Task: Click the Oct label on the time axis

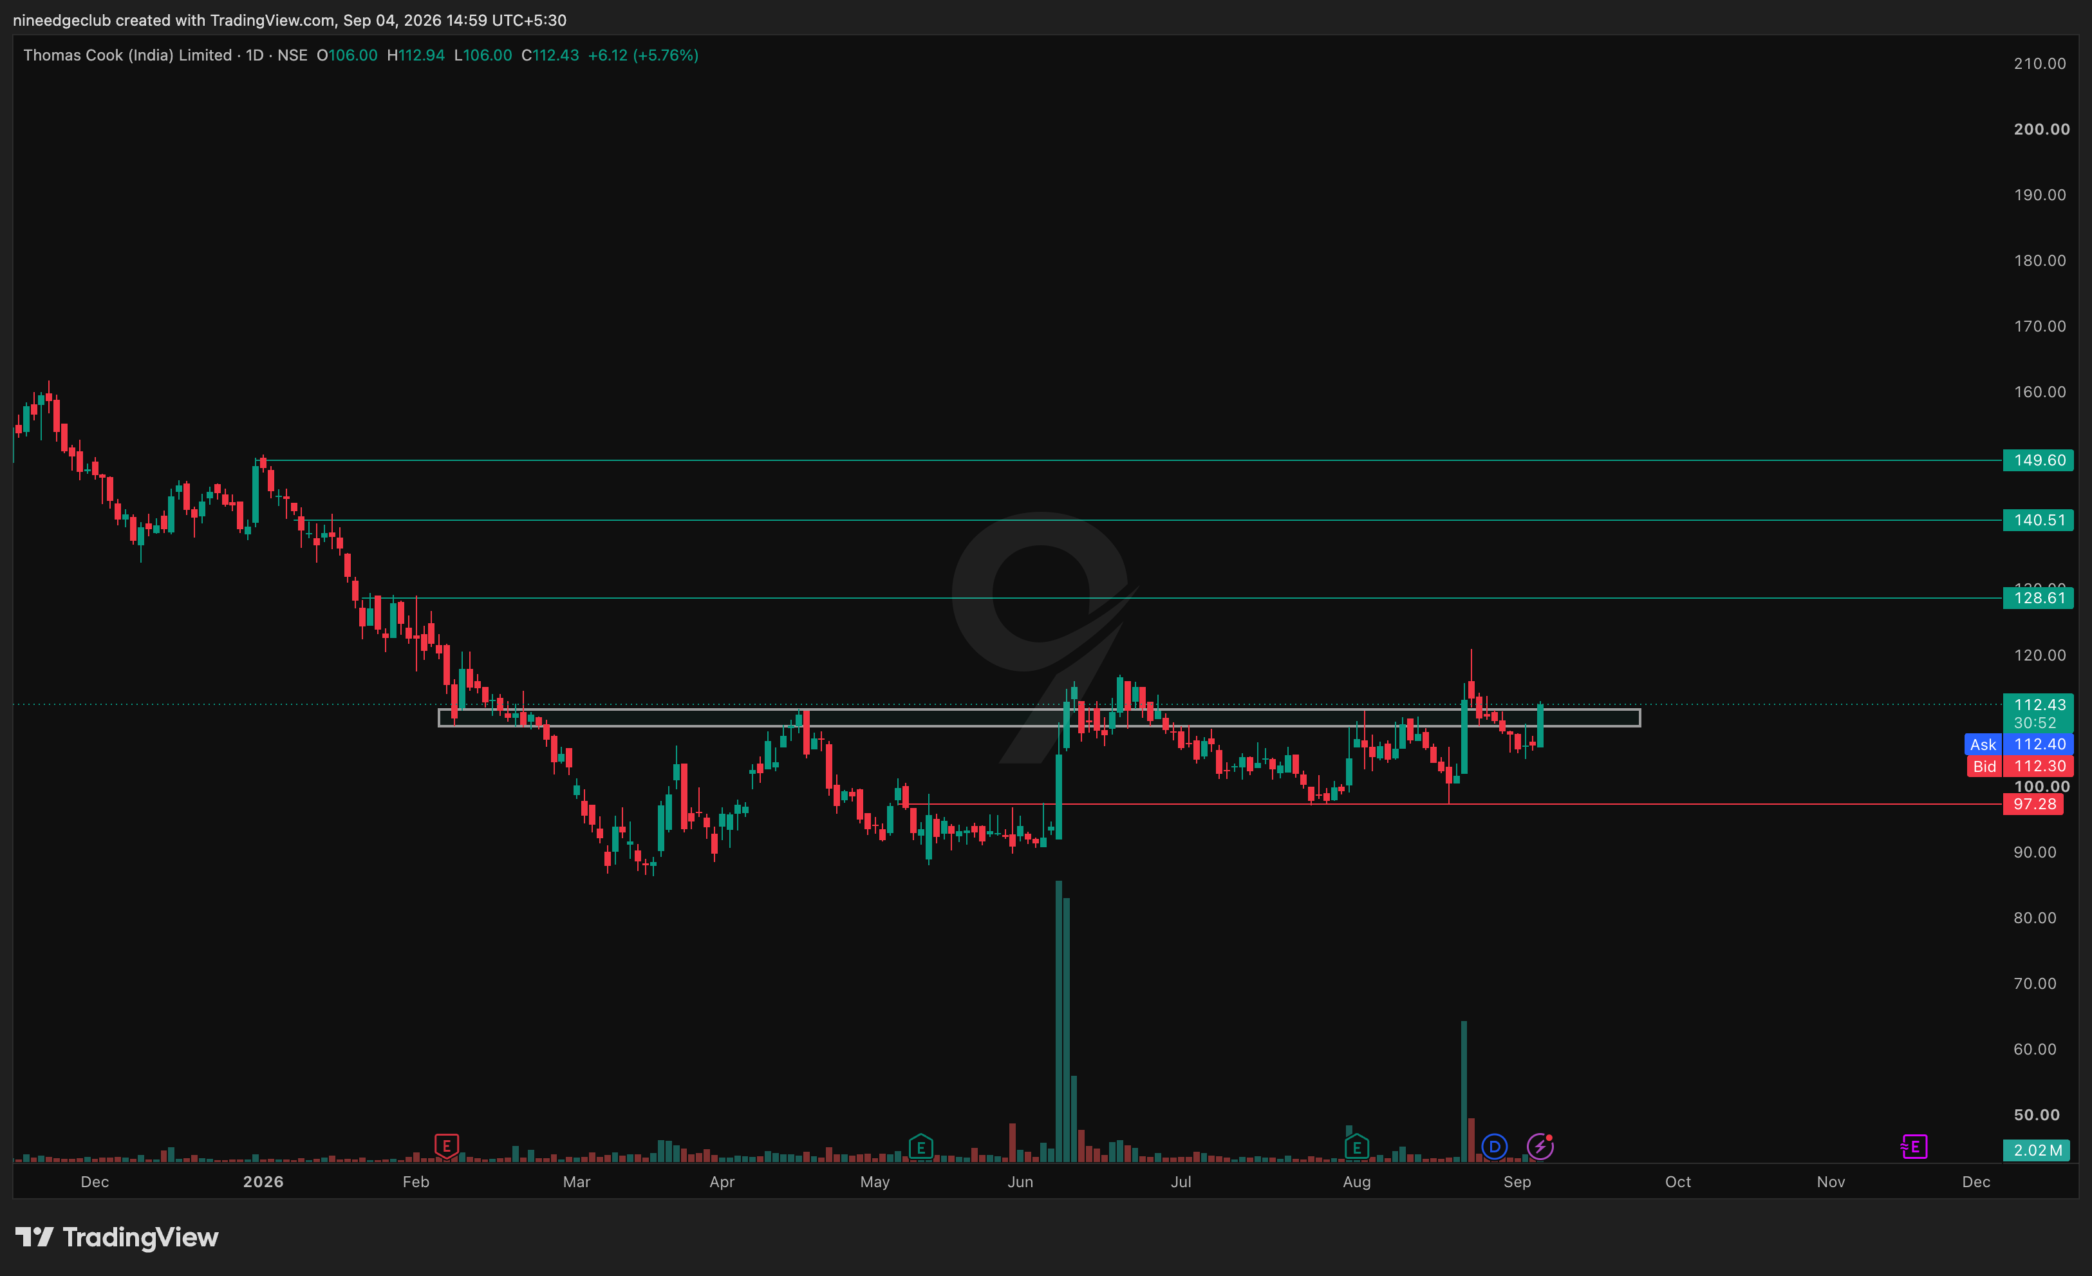Action: point(1677,1182)
